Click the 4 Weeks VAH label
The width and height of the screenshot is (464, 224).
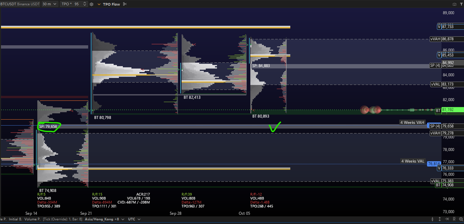coord(412,122)
